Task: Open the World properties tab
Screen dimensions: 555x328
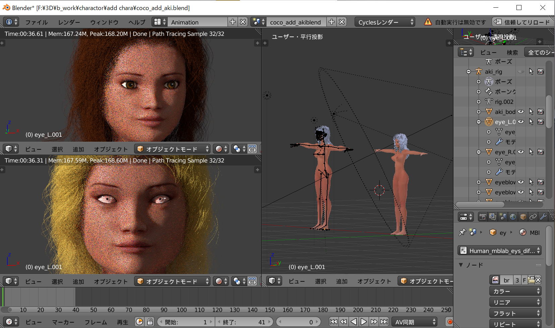Action: [x=513, y=217]
